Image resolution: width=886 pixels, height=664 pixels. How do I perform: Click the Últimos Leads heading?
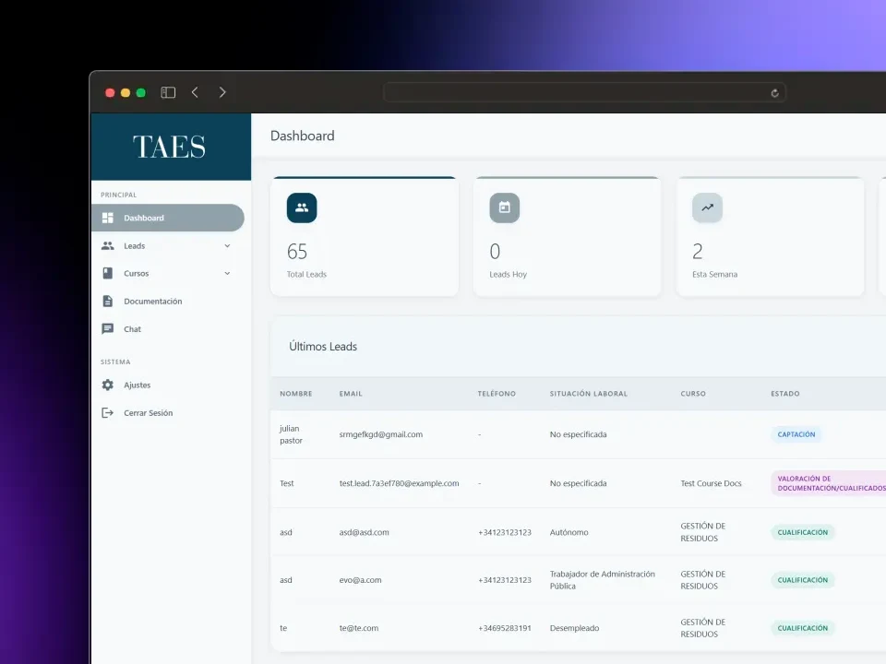click(x=323, y=347)
